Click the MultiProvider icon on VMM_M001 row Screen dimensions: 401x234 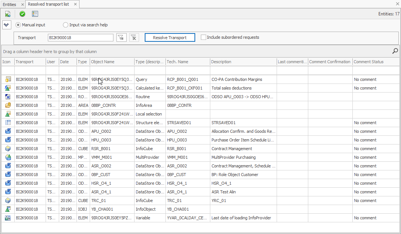(x=7, y=157)
